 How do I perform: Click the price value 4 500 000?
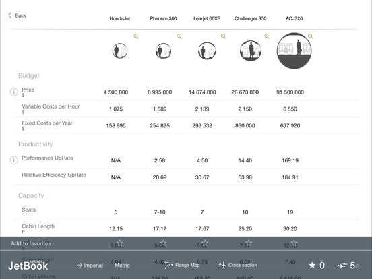(x=116, y=92)
